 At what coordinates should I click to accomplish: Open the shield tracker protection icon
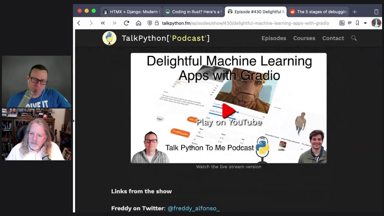click(150, 23)
